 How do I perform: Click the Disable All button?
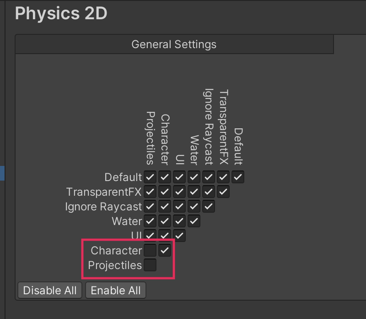pyautogui.click(x=50, y=290)
